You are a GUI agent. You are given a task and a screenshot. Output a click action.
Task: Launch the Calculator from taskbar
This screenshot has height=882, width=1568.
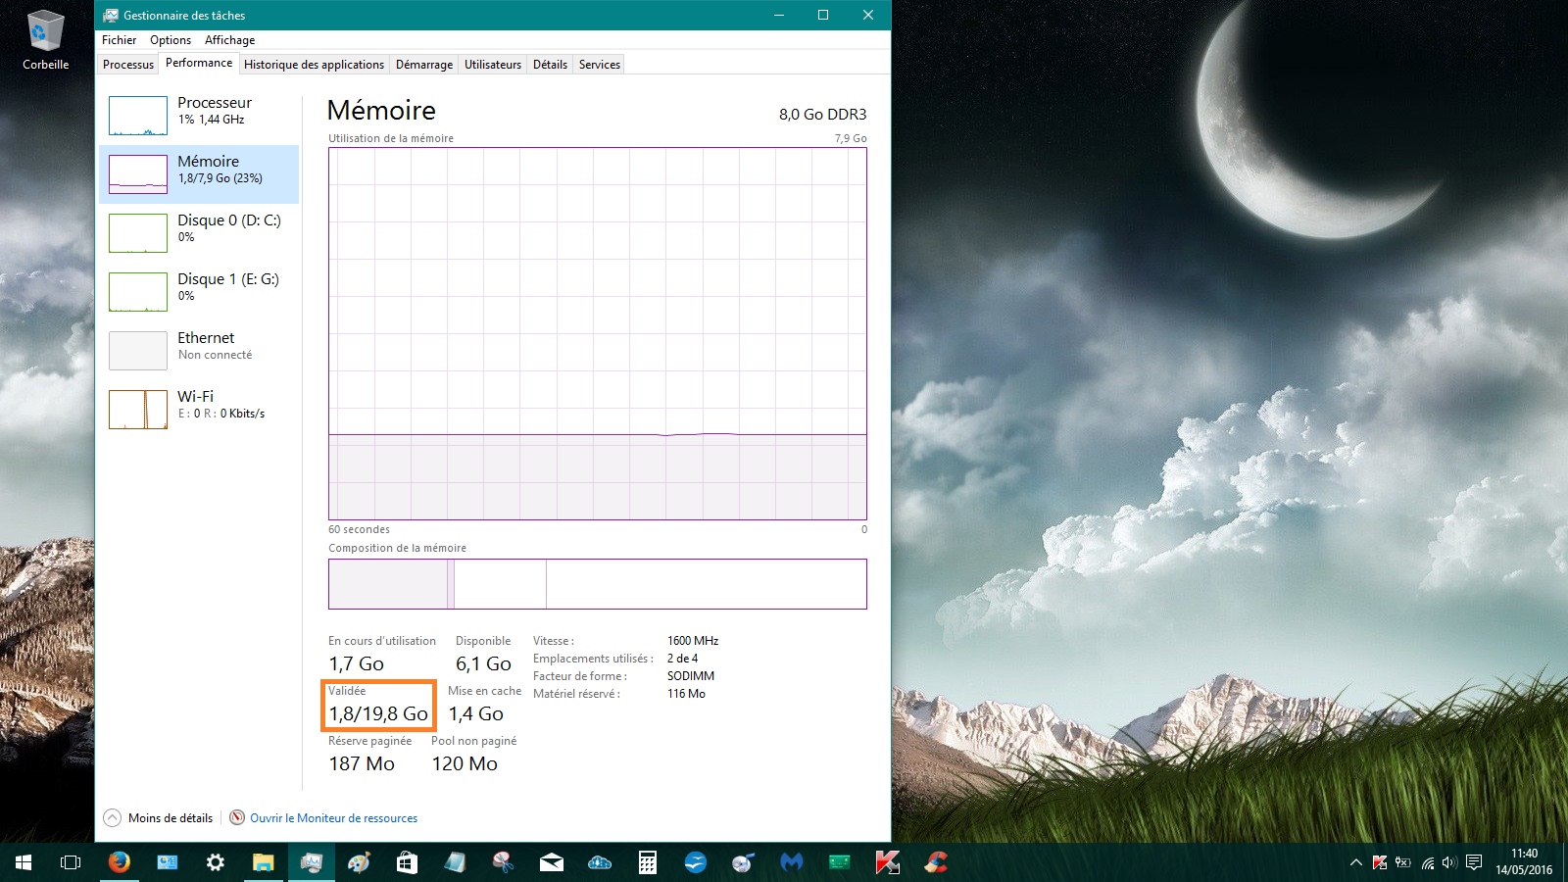coord(647,862)
